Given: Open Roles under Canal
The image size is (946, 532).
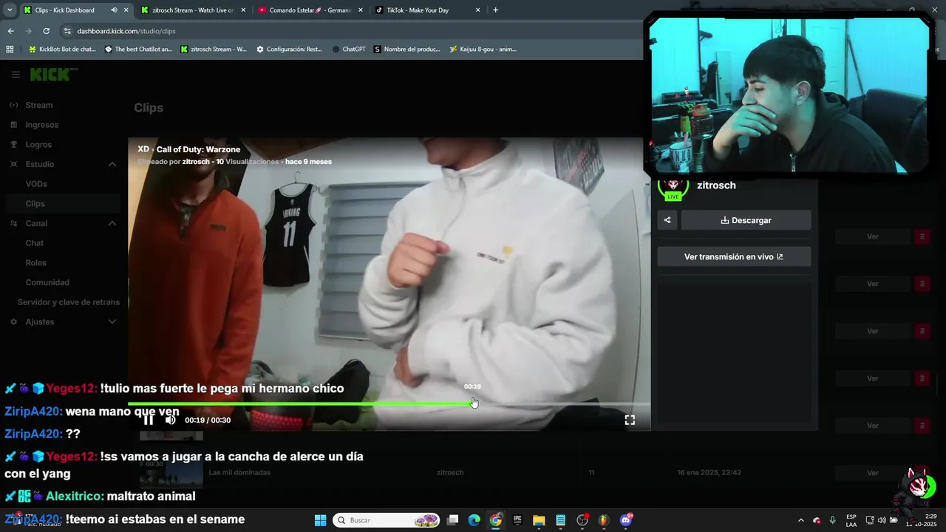Looking at the screenshot, I should coord(35,263).
